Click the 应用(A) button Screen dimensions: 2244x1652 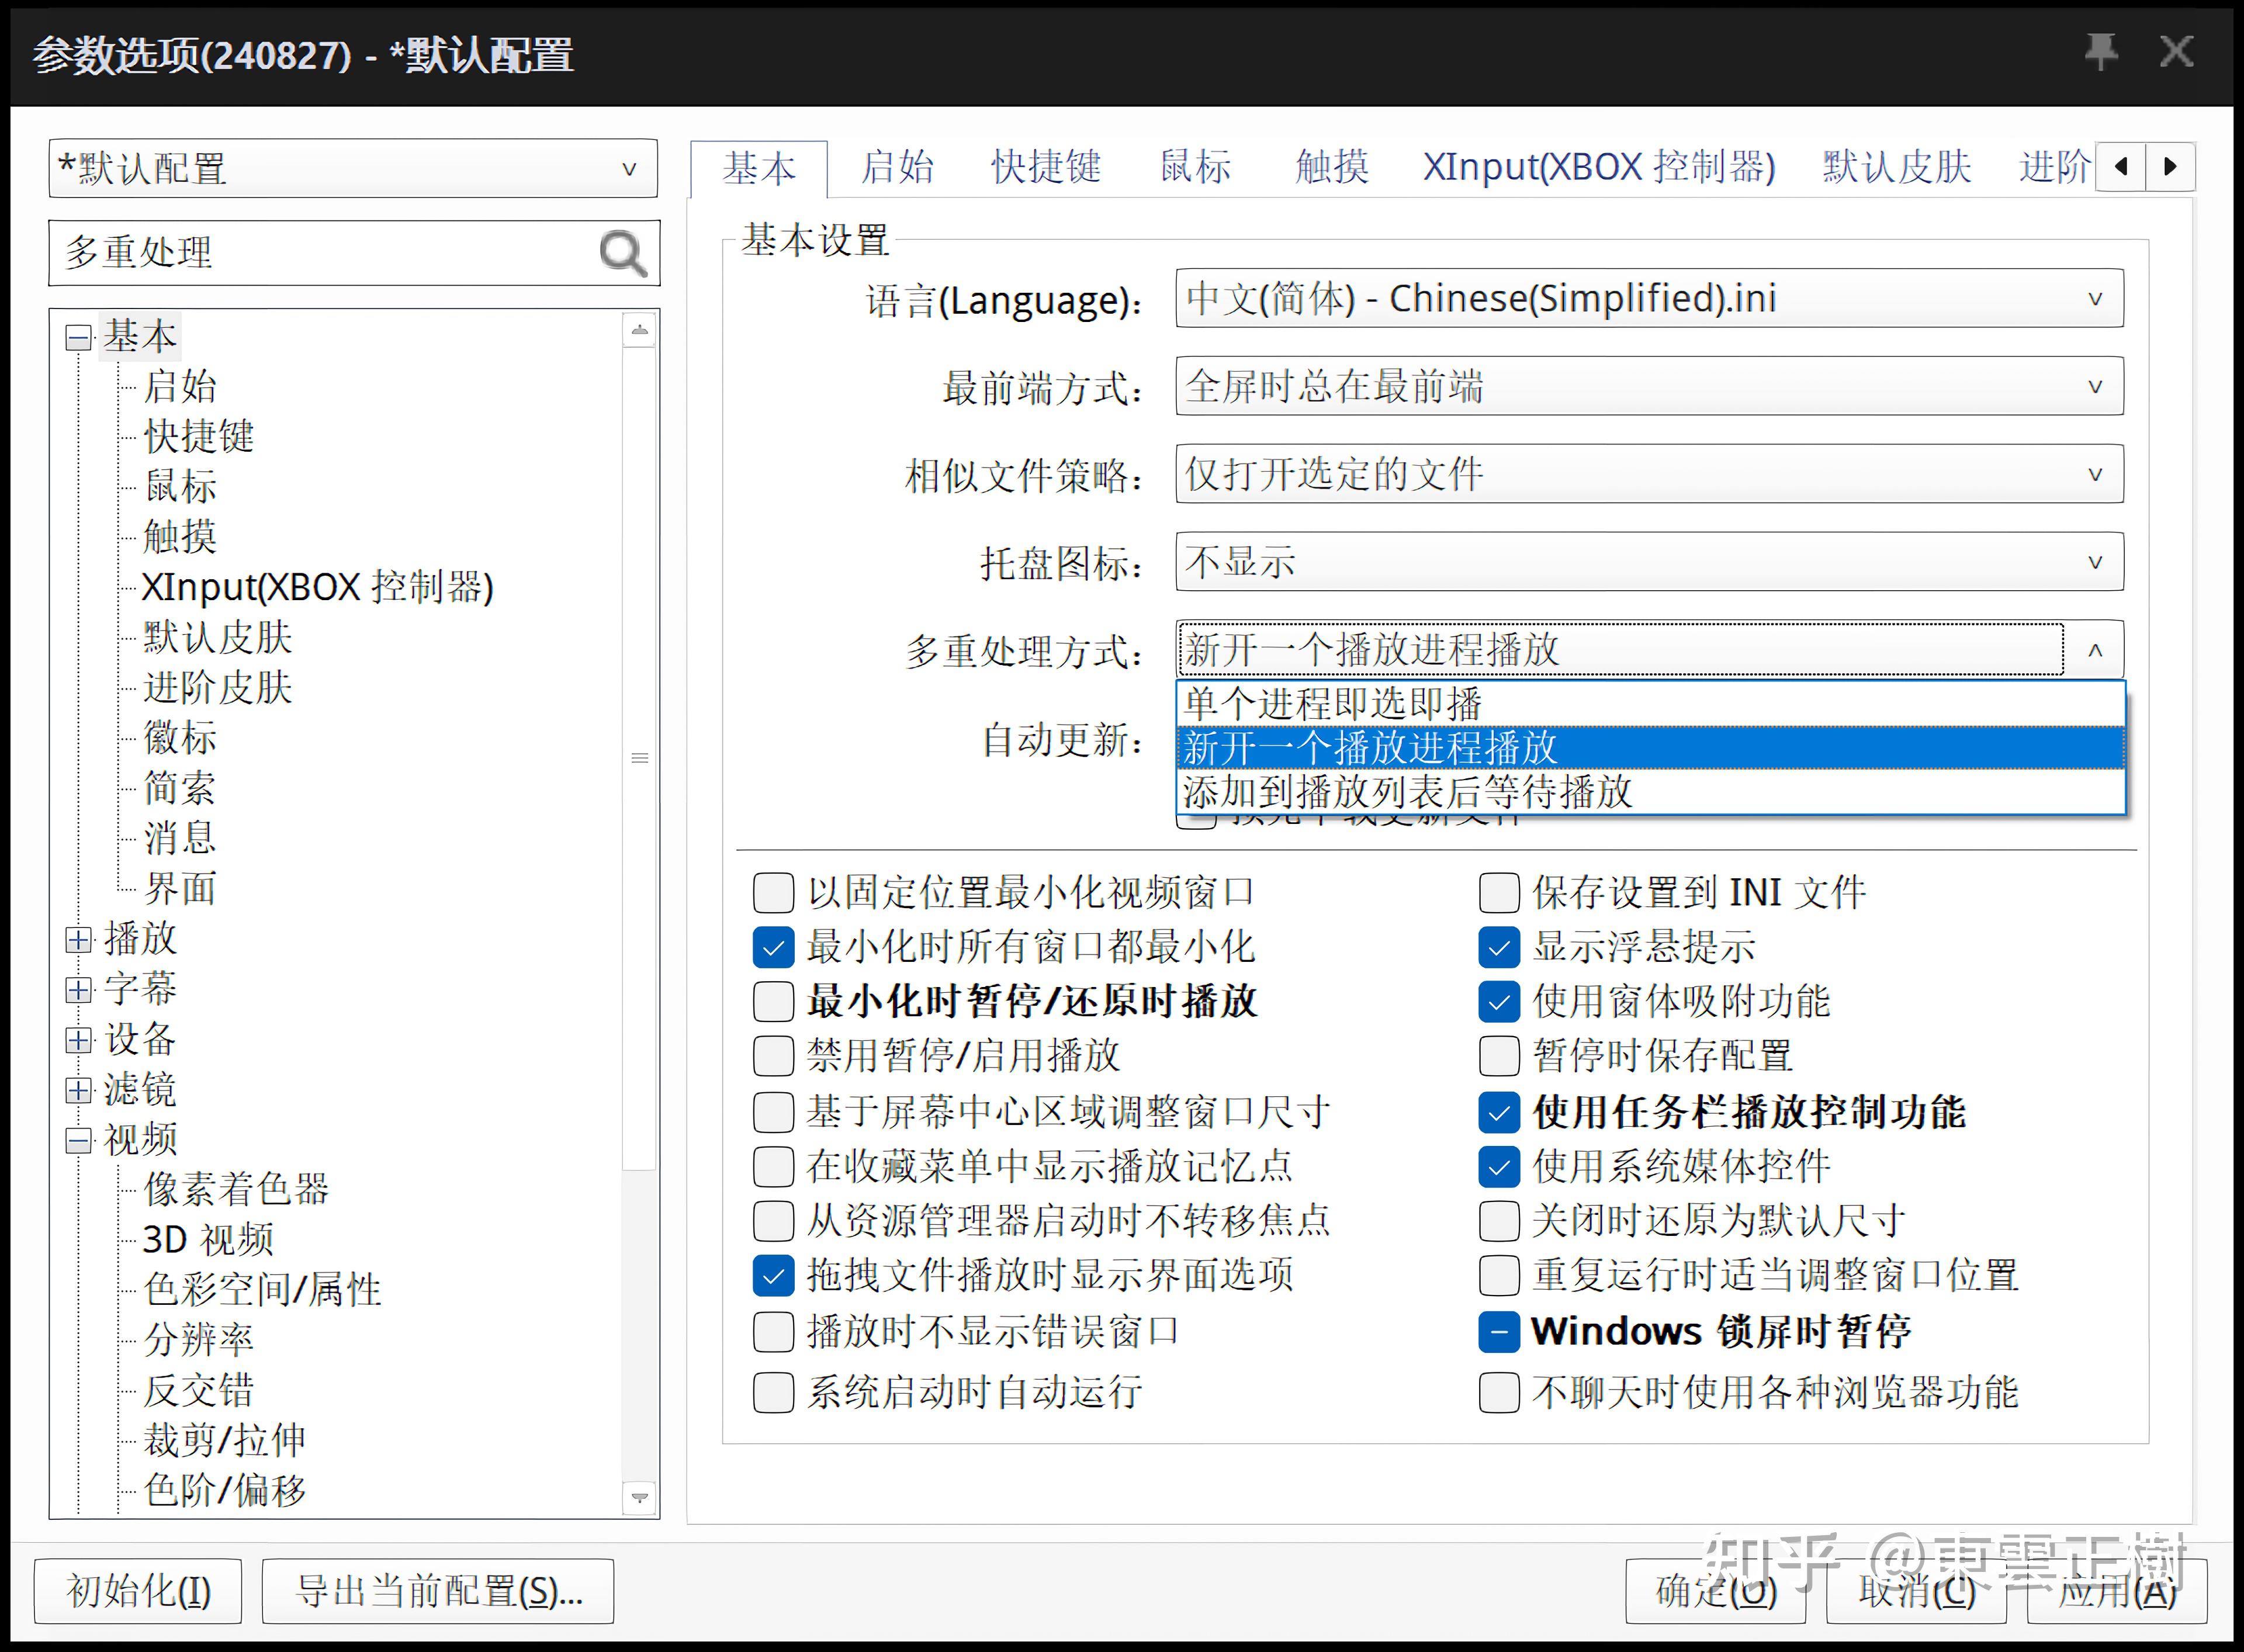pyautogui.click(x=2117, y=1591)
